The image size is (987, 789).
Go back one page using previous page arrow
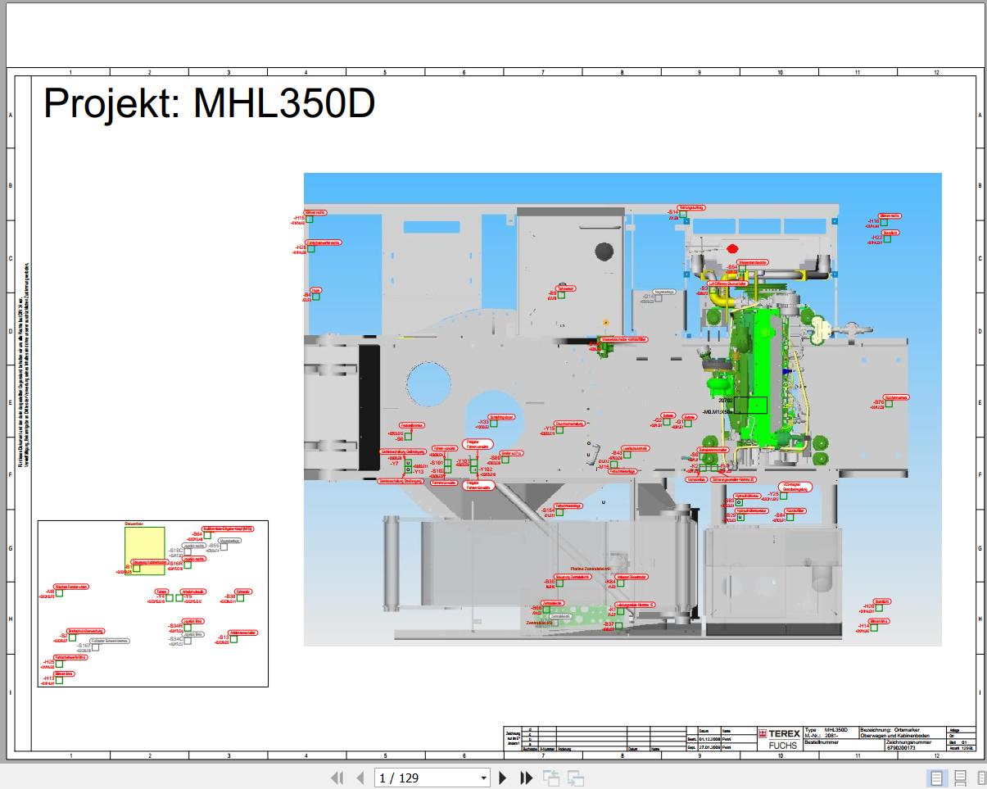pos(360,777)
